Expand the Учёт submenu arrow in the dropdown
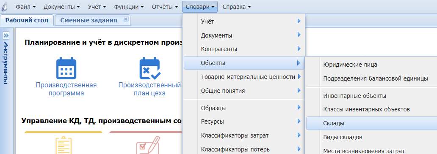The width and height of the screenshot is (437, 154). [x=299, y=21]
